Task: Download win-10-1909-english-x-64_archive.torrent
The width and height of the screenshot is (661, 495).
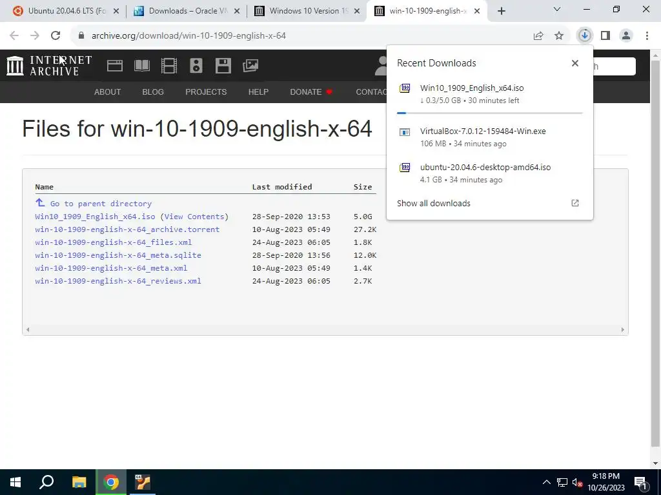Action: click(x=127, y=229)
